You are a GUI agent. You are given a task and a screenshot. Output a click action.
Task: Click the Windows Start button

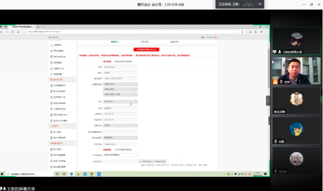pos(3,173)
